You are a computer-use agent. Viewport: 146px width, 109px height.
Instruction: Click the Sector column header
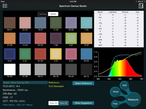click(100, 12)
